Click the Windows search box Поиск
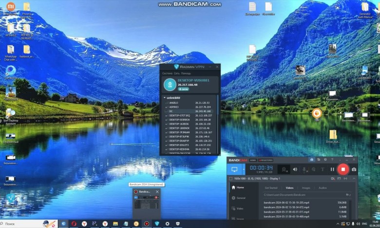This screenshot has width=380, height=228. tap(29, 224)
